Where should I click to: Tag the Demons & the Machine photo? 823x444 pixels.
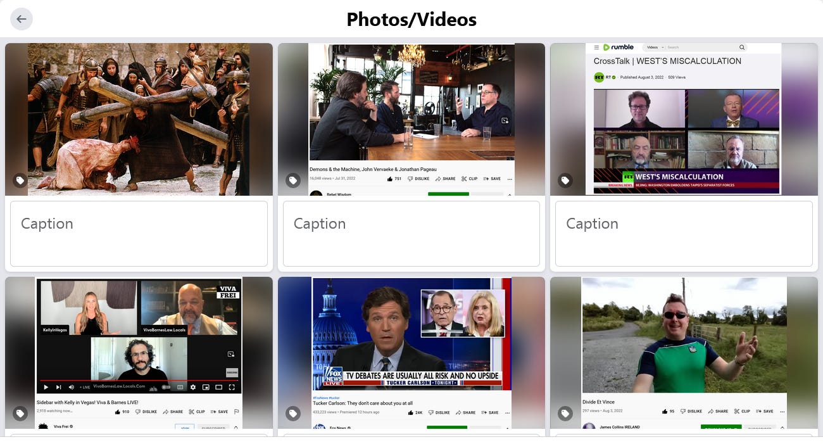pyautogui.click(x=292, y=181)
